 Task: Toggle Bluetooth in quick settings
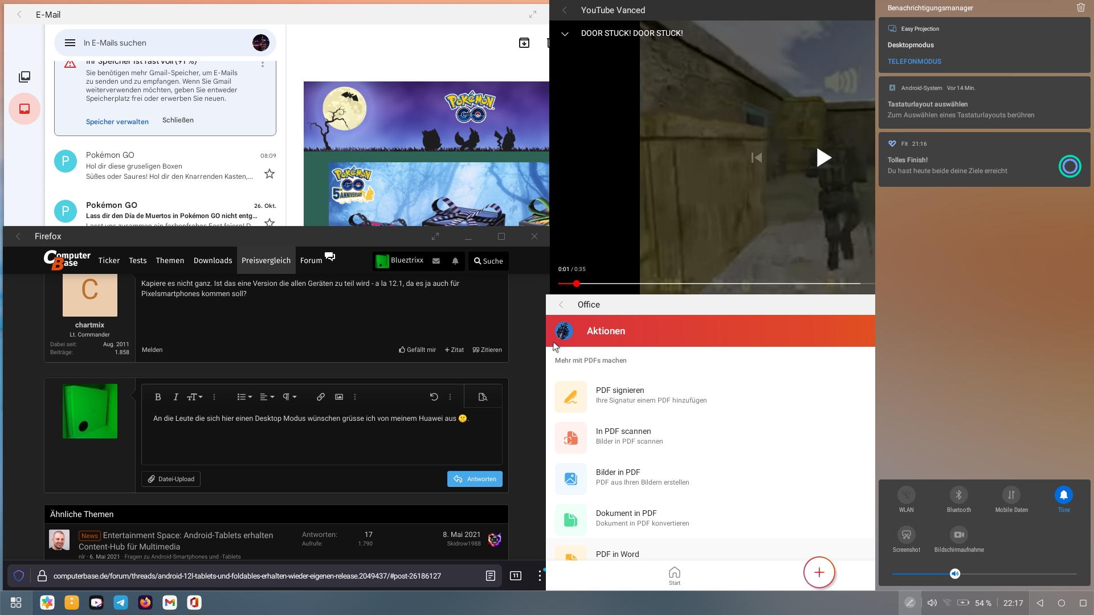(x=958, y=495)
